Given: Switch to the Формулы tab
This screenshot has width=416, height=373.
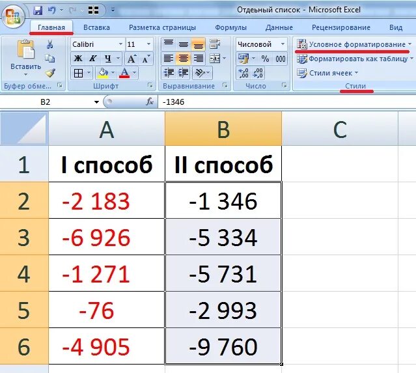Looking at the screenshot, I should click(230, 27).
